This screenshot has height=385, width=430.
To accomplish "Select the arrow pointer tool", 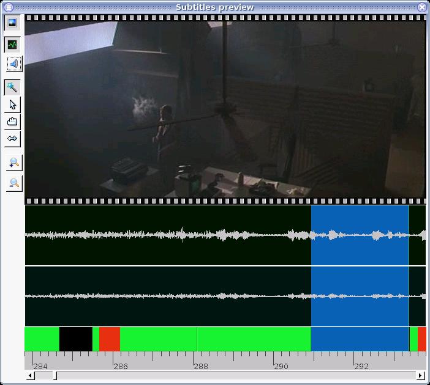I will (x=12, y=105).
